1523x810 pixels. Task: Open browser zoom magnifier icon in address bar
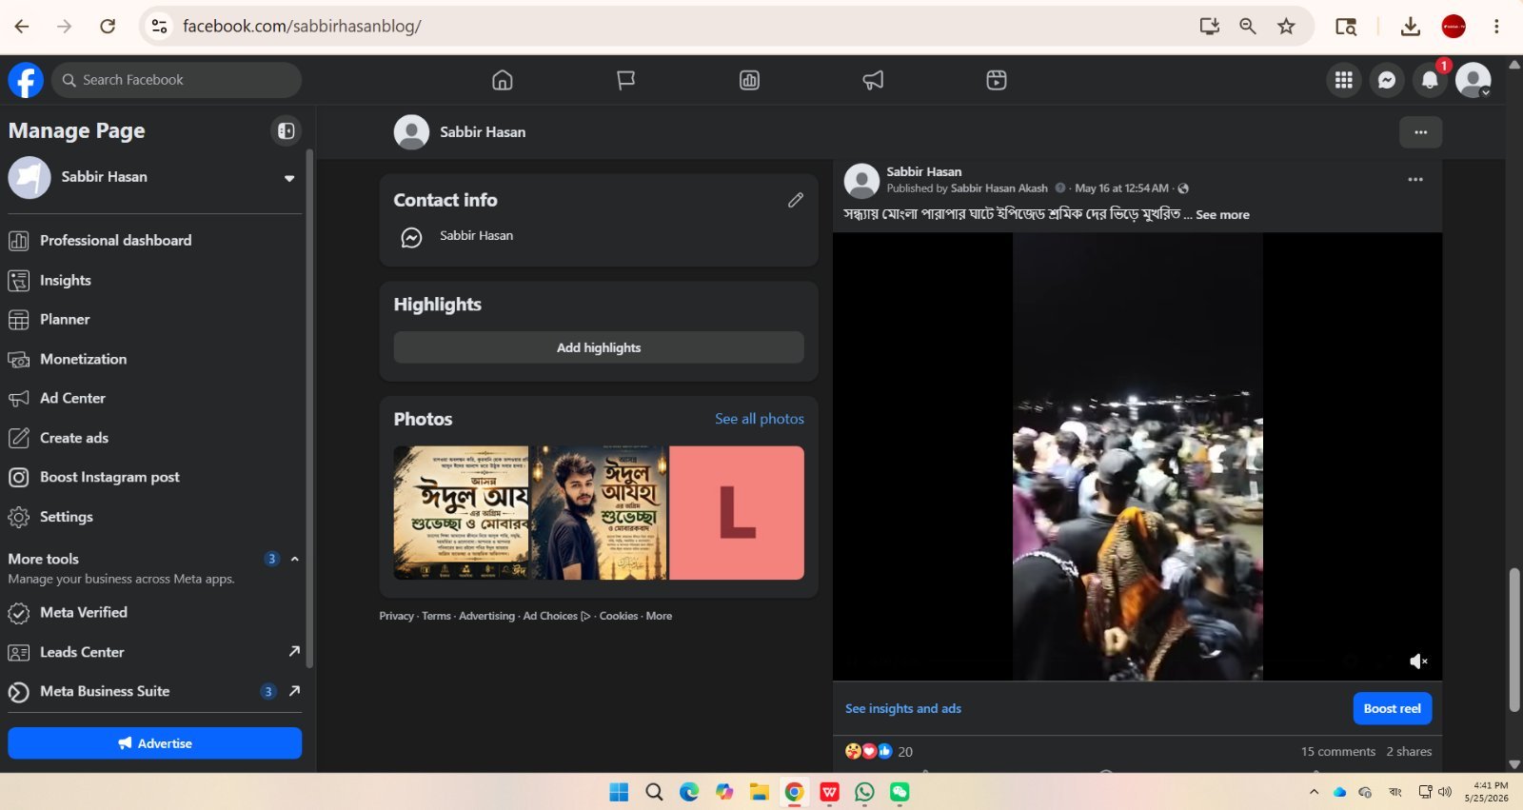coord(1248,27)
